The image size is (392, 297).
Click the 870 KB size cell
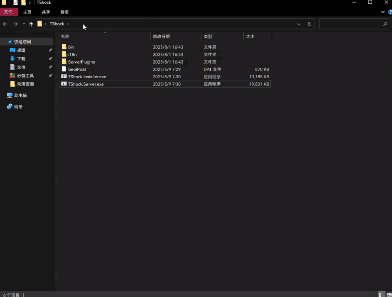(x=262, y=69)
